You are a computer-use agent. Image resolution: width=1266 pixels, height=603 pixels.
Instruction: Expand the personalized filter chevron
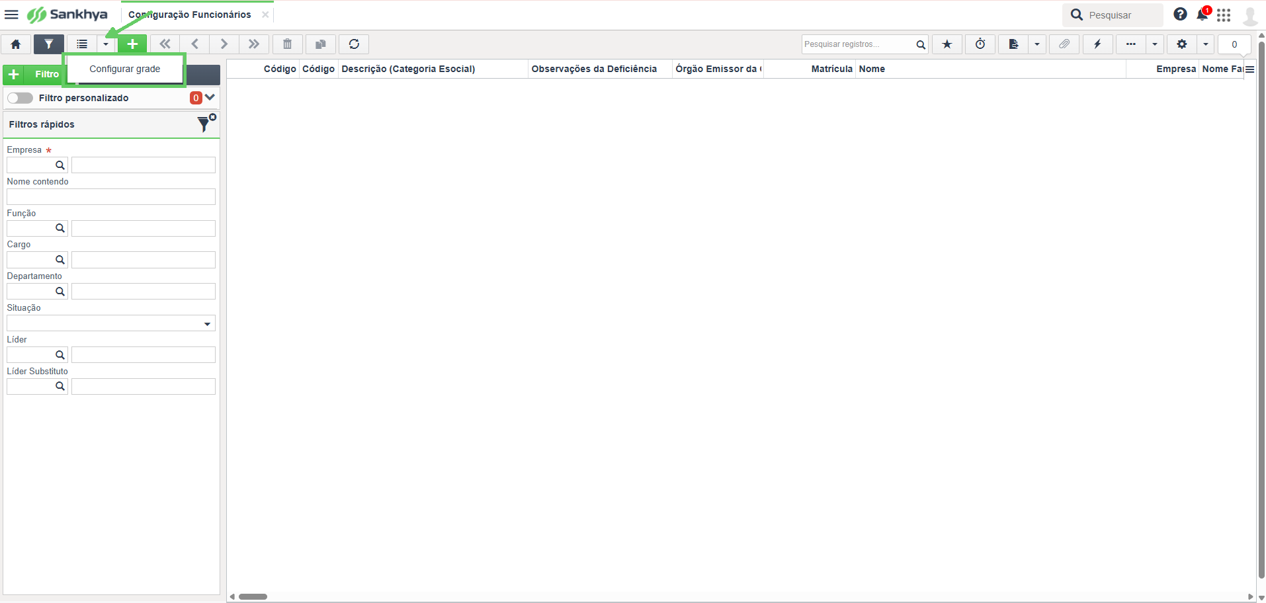pos(210,97)
